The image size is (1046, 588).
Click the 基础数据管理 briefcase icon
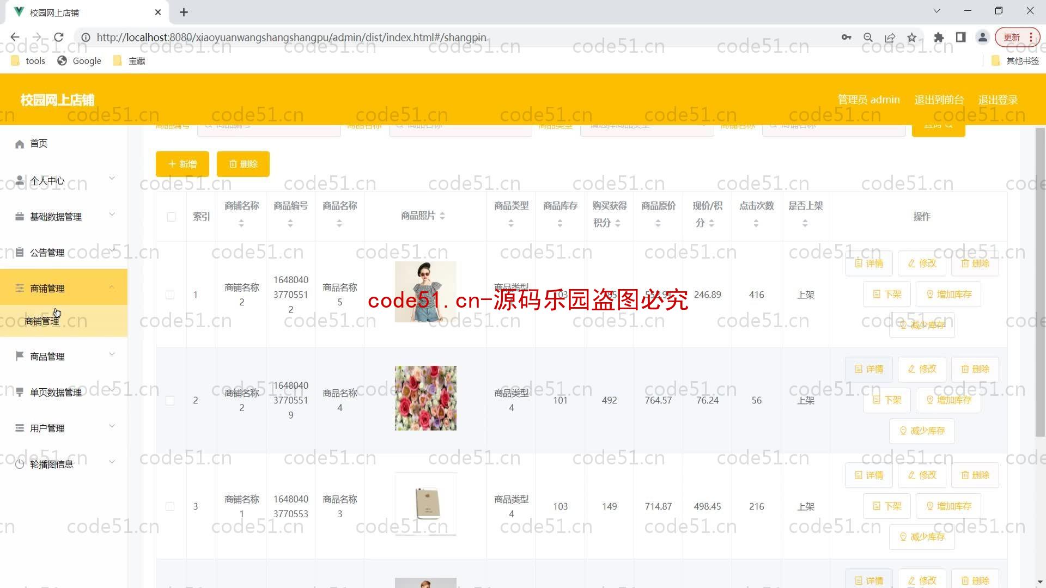[x=20, y=217]
